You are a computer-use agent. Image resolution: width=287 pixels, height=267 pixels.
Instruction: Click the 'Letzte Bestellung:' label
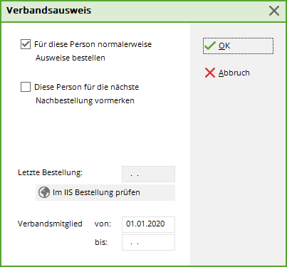pyautogui.click(x=50, y=172)
